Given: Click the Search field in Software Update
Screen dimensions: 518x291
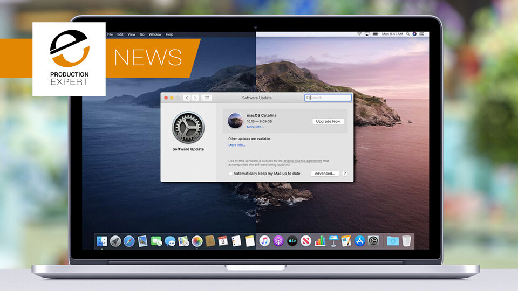Looking at the screenshot, I should 328,98.
